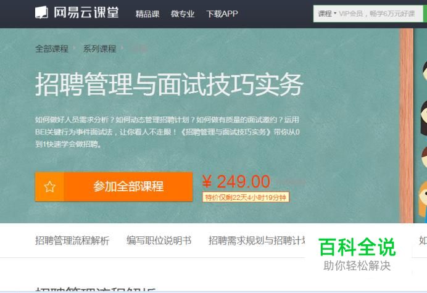Click the ¥249.00 price text
The width and height of the screenshot is (427, 293).
pos(236,181)
